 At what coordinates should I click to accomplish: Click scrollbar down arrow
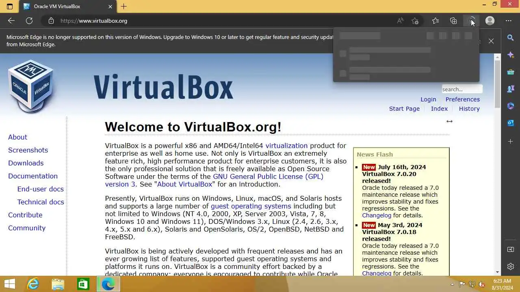(x=497, y=272)
